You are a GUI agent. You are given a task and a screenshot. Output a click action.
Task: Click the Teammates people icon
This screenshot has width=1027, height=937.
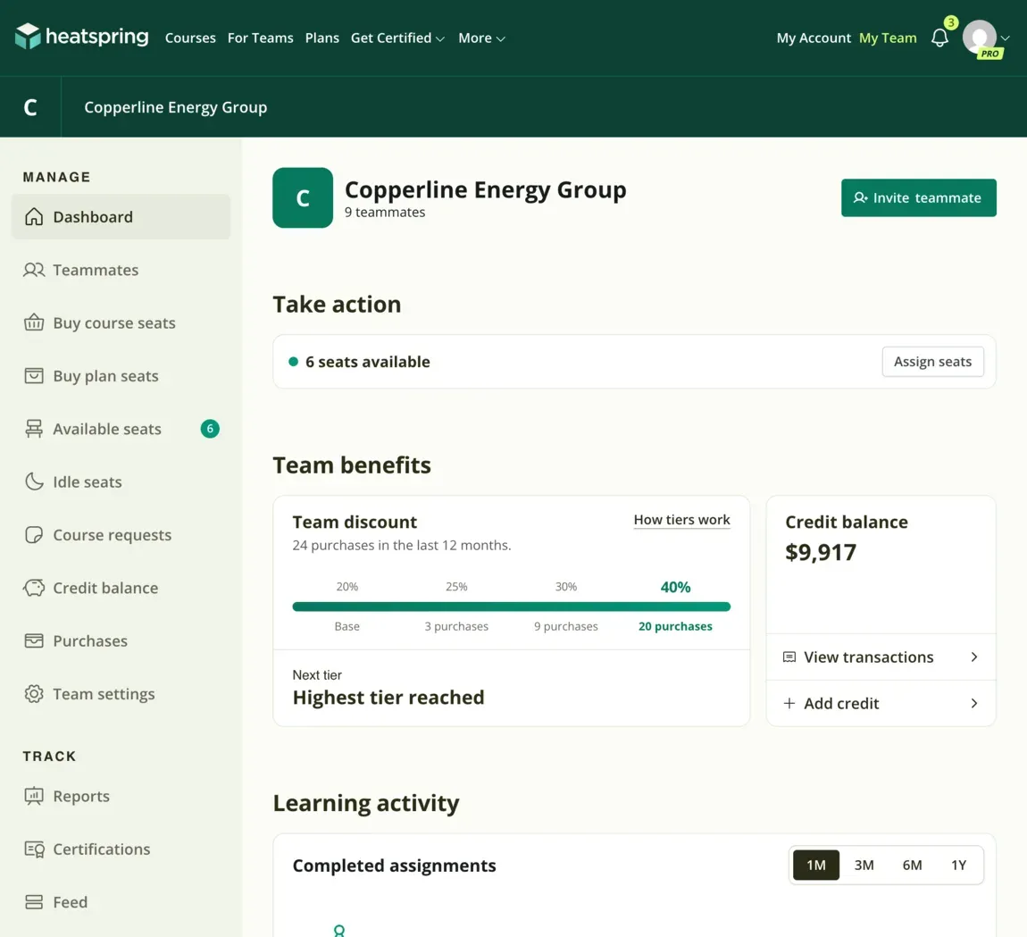tap(34, 270)
